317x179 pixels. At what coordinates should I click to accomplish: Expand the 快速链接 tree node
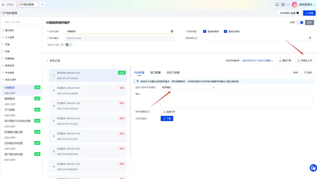pos(3,59)
